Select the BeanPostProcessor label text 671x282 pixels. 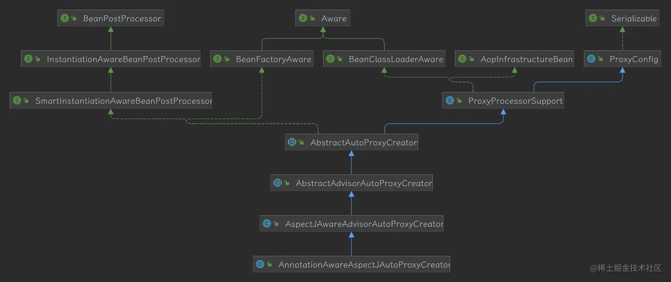coord(122,19)
